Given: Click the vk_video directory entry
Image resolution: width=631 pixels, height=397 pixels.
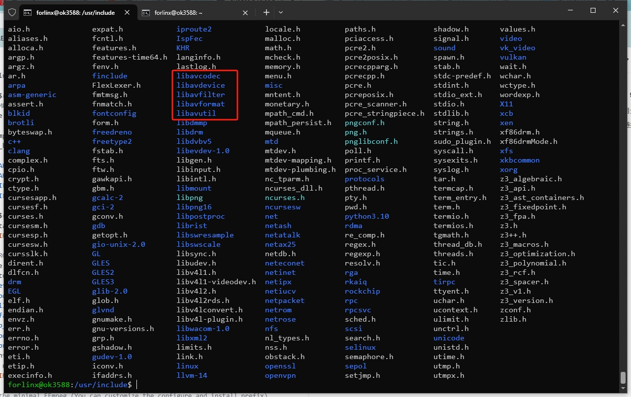Looking at the screenshot, I should (518, 48).
